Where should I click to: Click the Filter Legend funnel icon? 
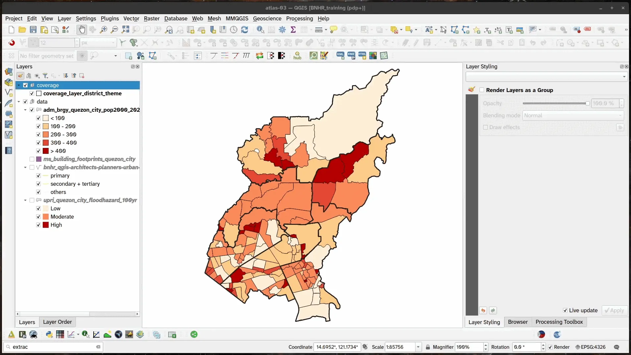(x=45, y=76)
